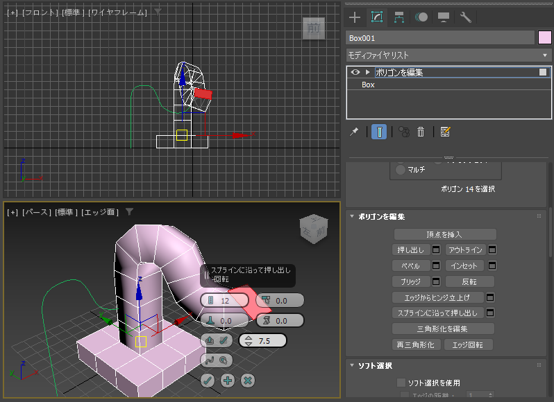554x402 pixels.
Task: Click the front viewport filter funnel icon
Action: [158, 12]
